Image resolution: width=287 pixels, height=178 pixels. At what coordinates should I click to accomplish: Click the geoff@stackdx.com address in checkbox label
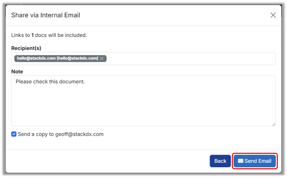click(79, 134)
